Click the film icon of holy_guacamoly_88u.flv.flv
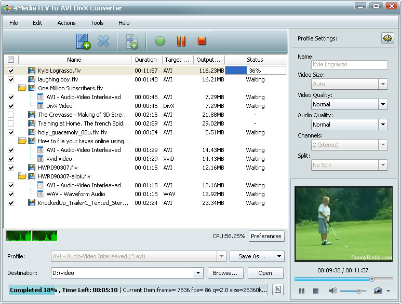 (x=32, y=132)
